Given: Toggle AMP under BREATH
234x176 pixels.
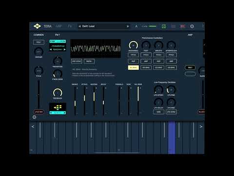Looking at the screenshot, I should click(x=158, y=61).
